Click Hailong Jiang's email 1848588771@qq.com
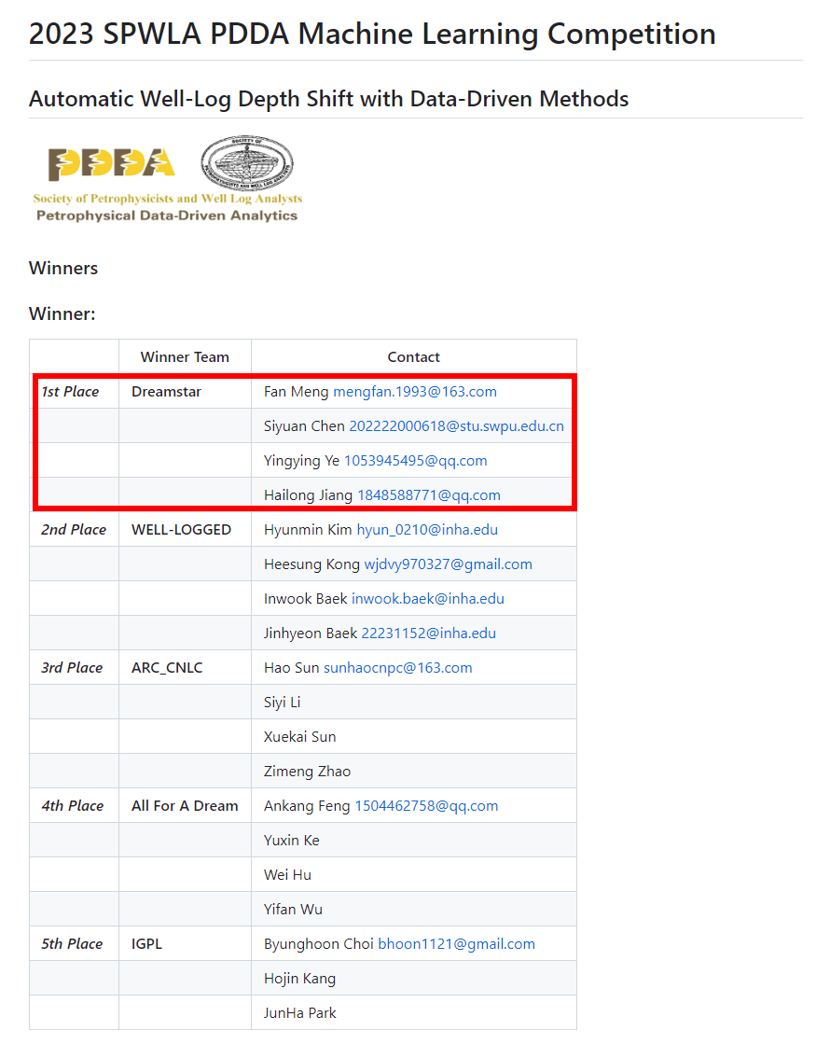Viewport: 830px width, 1044px height. coord(428,495)
